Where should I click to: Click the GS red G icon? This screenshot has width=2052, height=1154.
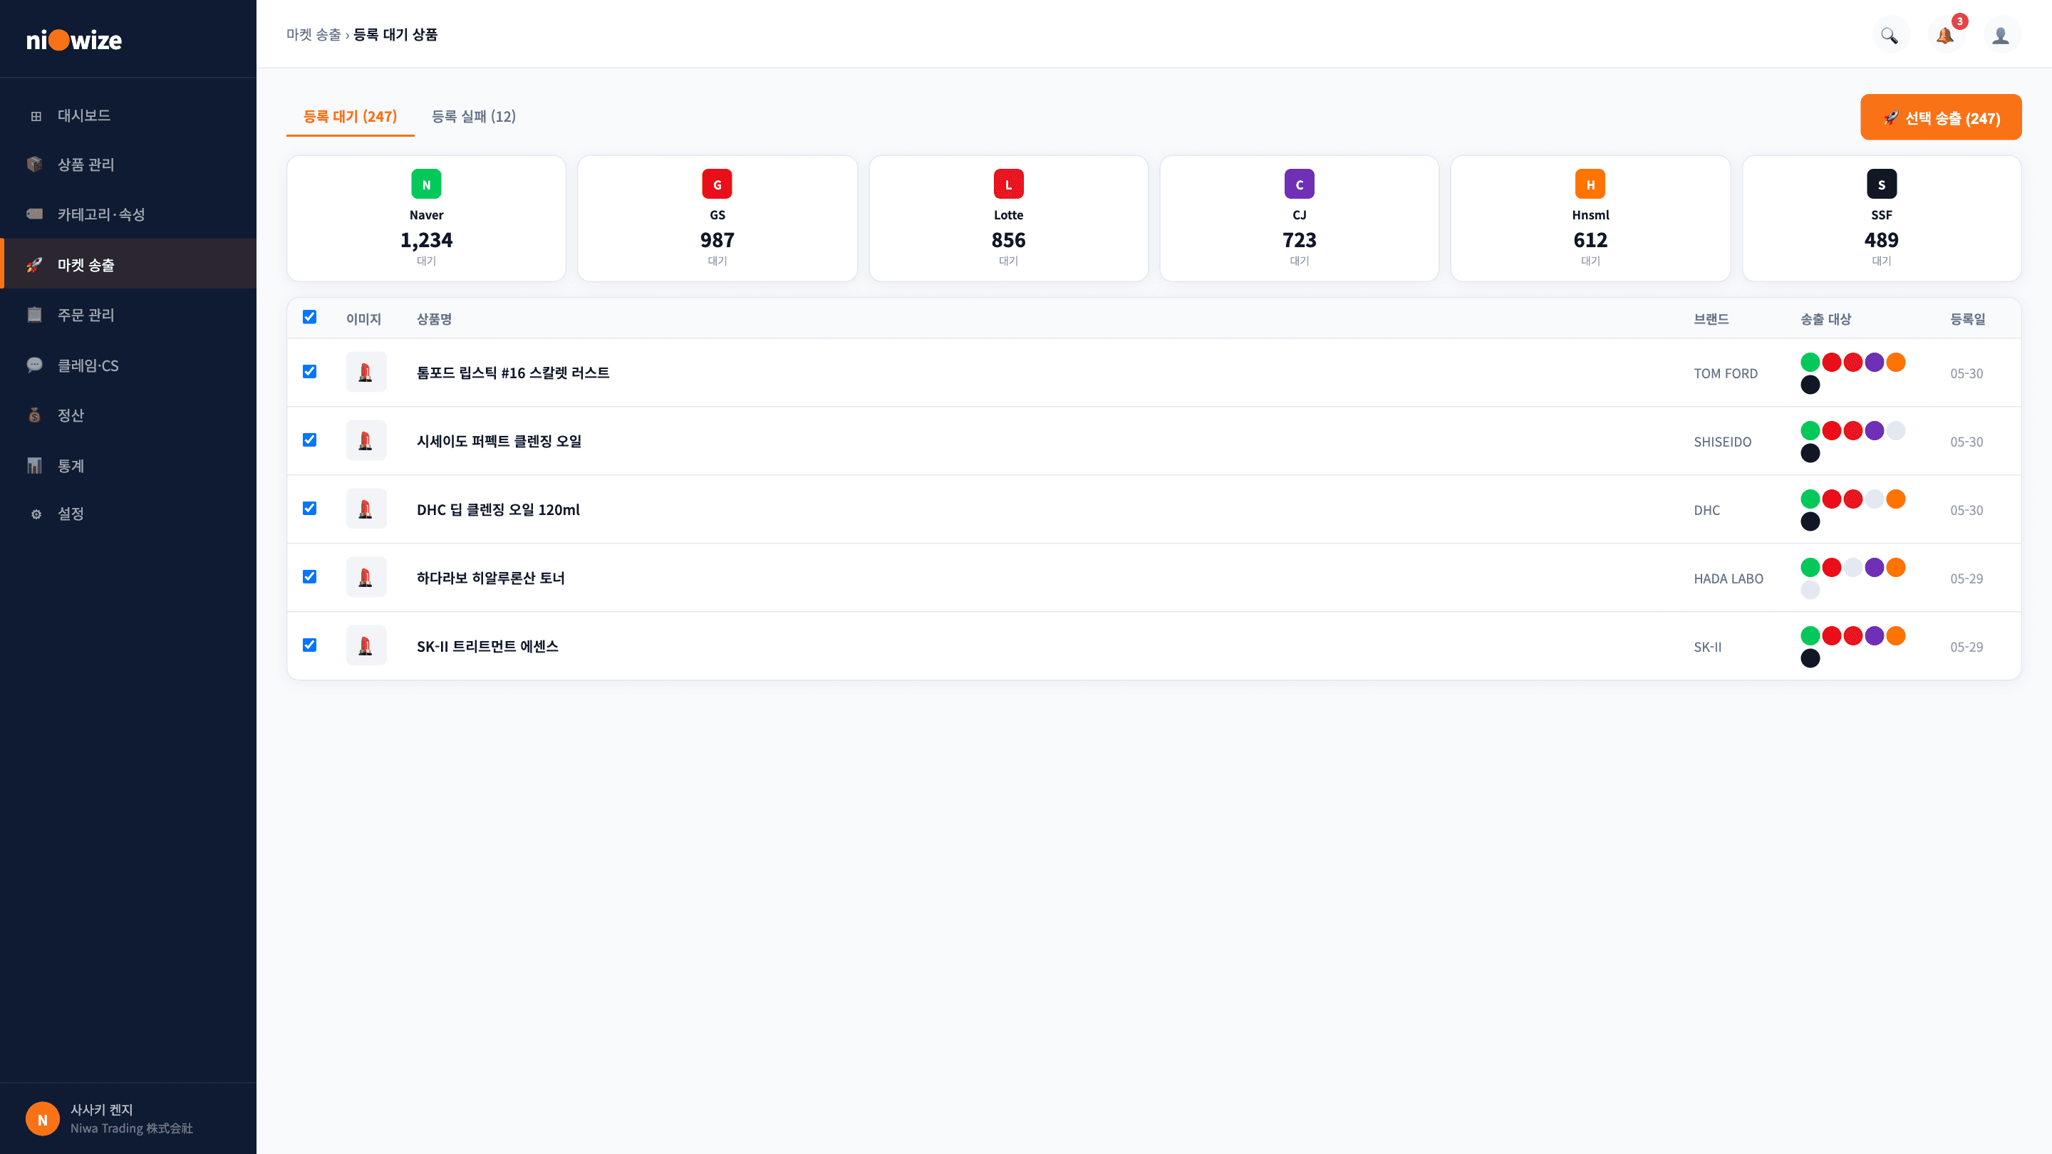[717, 184]
